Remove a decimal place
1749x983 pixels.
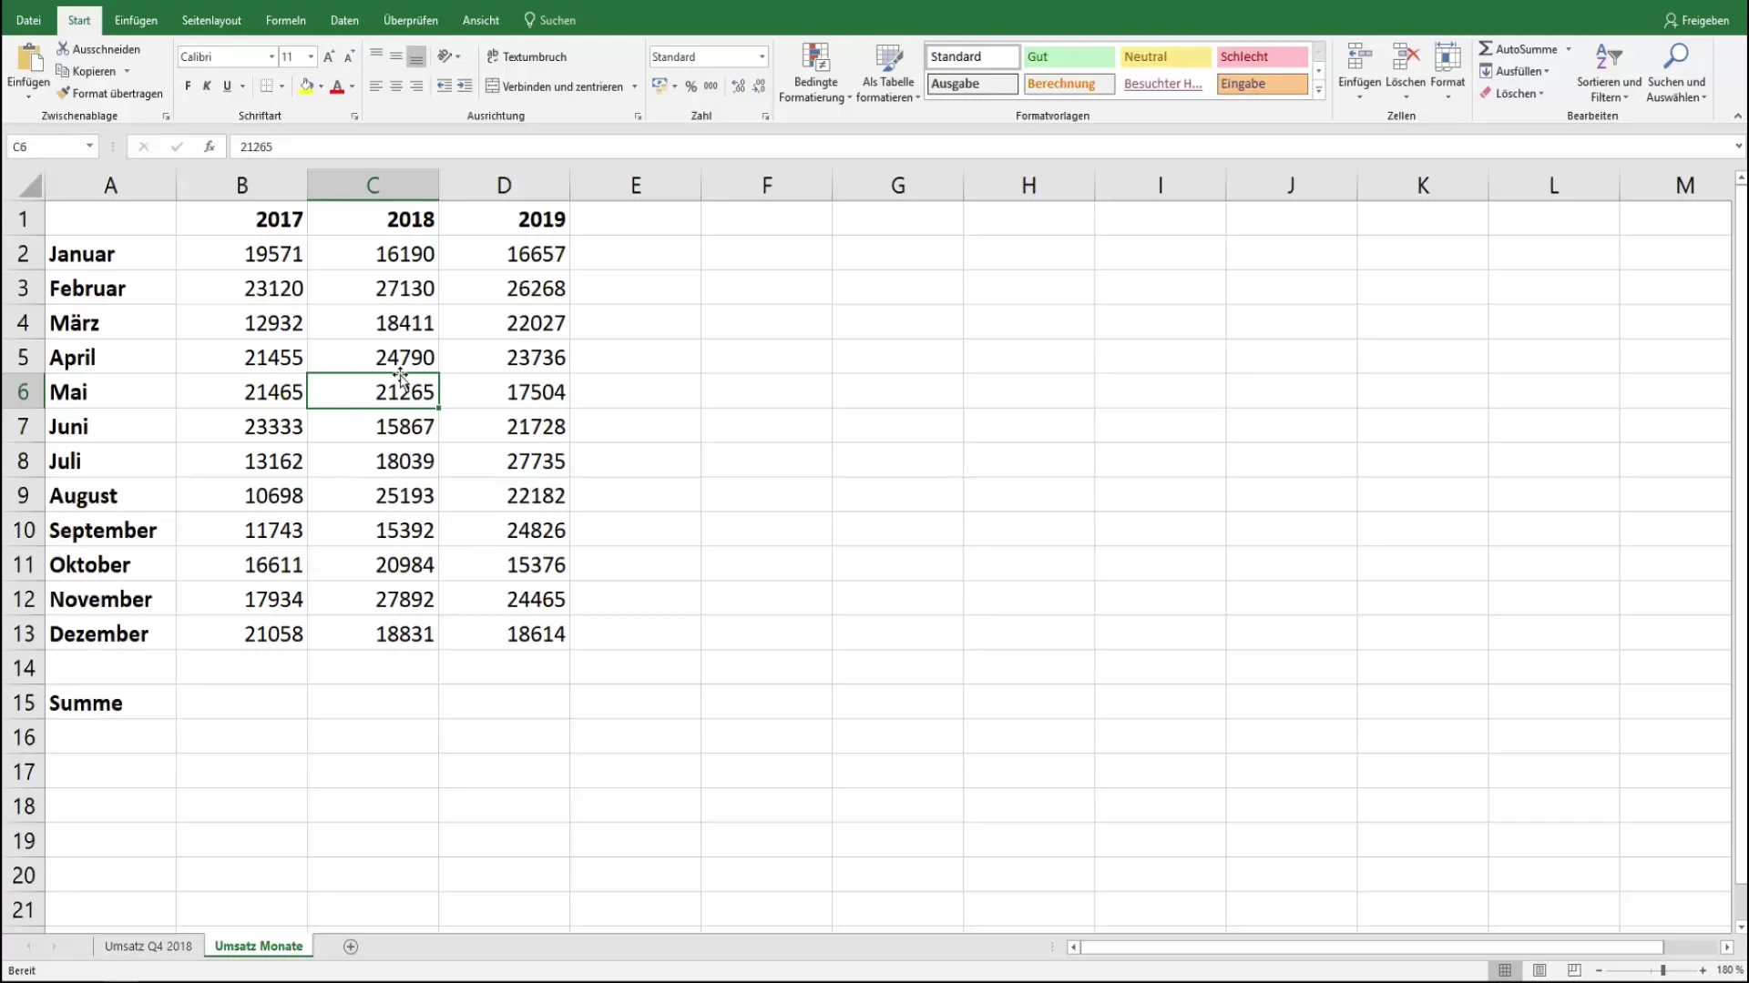pyautogui.click(x=759, y=86)
